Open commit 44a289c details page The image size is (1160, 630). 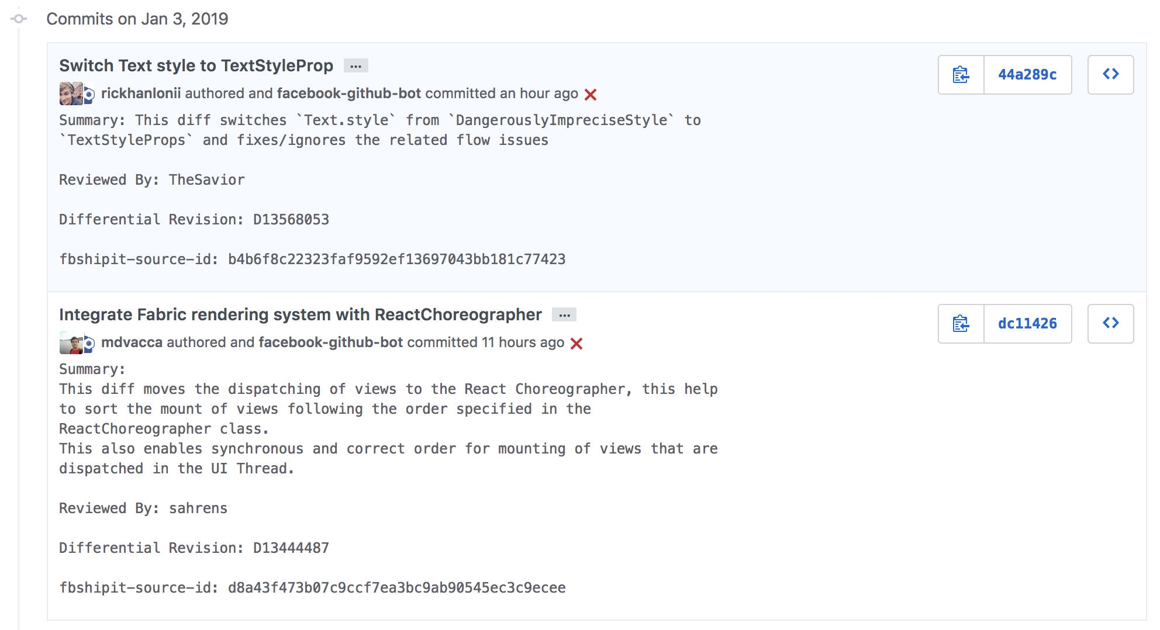(x=1028, y=75)
